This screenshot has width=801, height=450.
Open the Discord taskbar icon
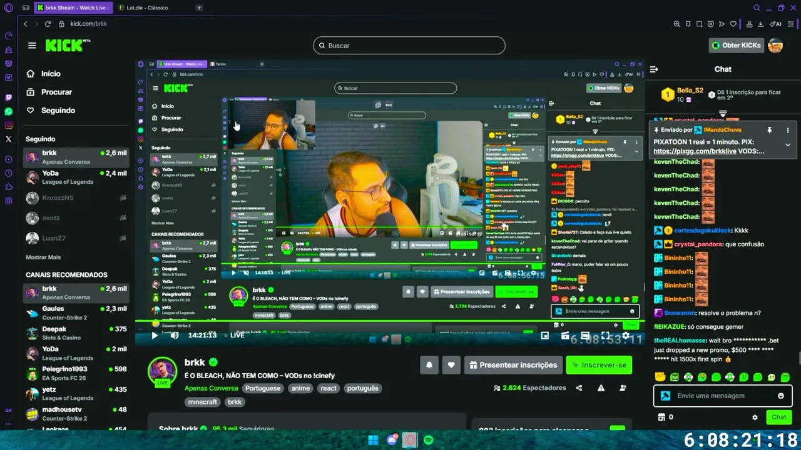pyautogui.click(x=392, y=440)
